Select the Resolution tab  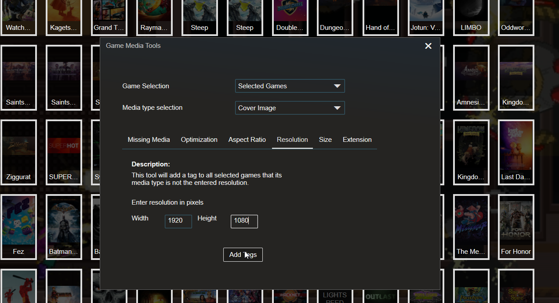[x=292, y=140]
